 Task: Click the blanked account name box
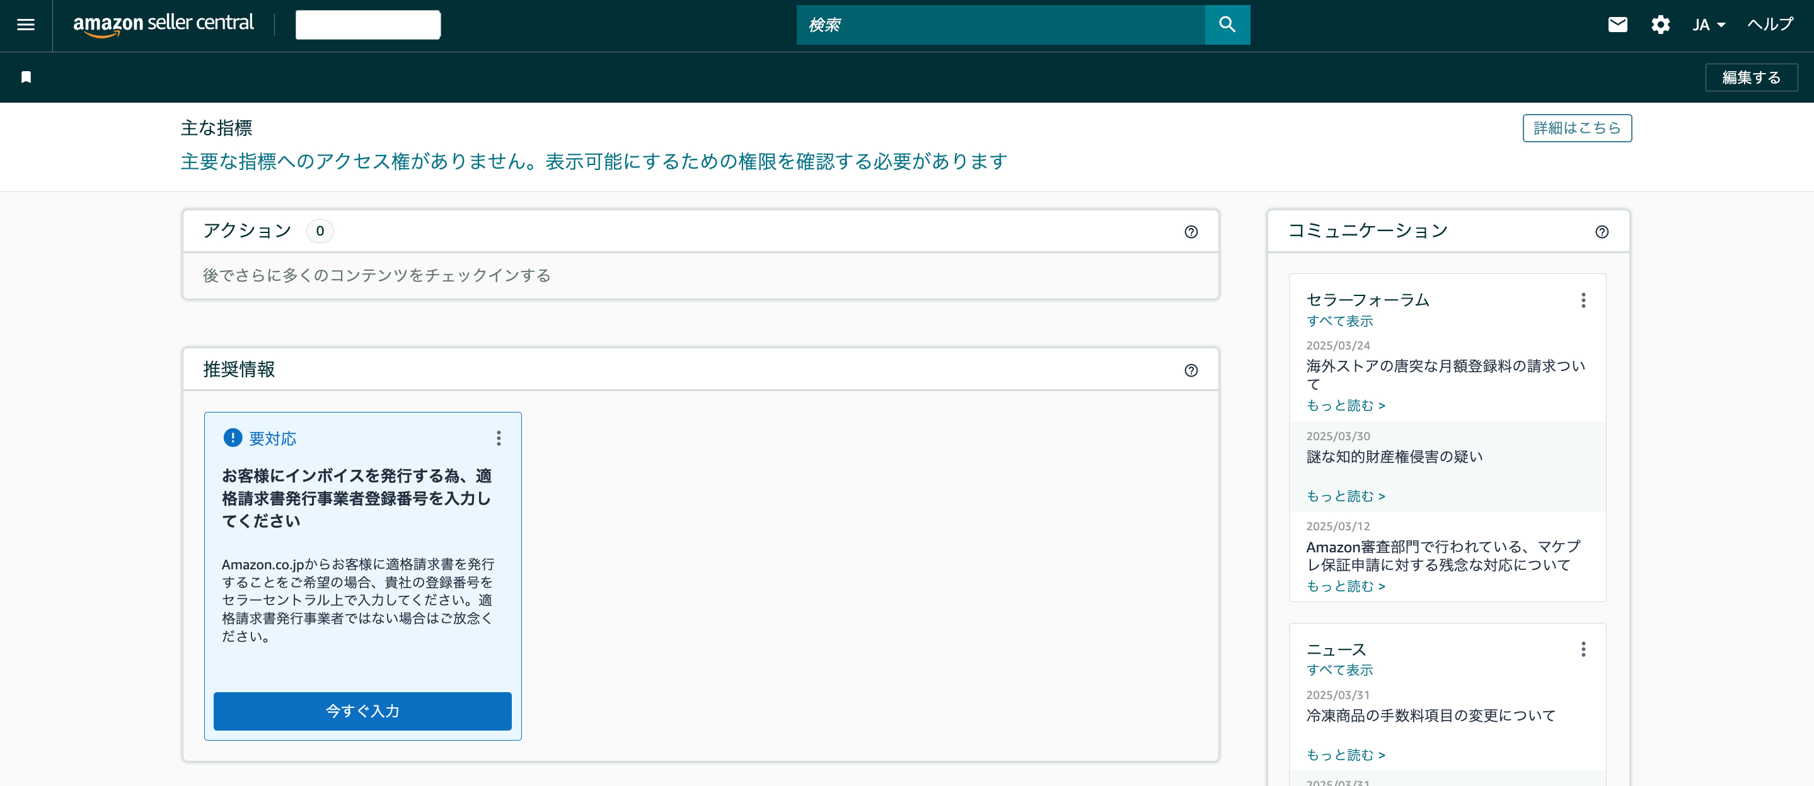click(x=367, y=25)
